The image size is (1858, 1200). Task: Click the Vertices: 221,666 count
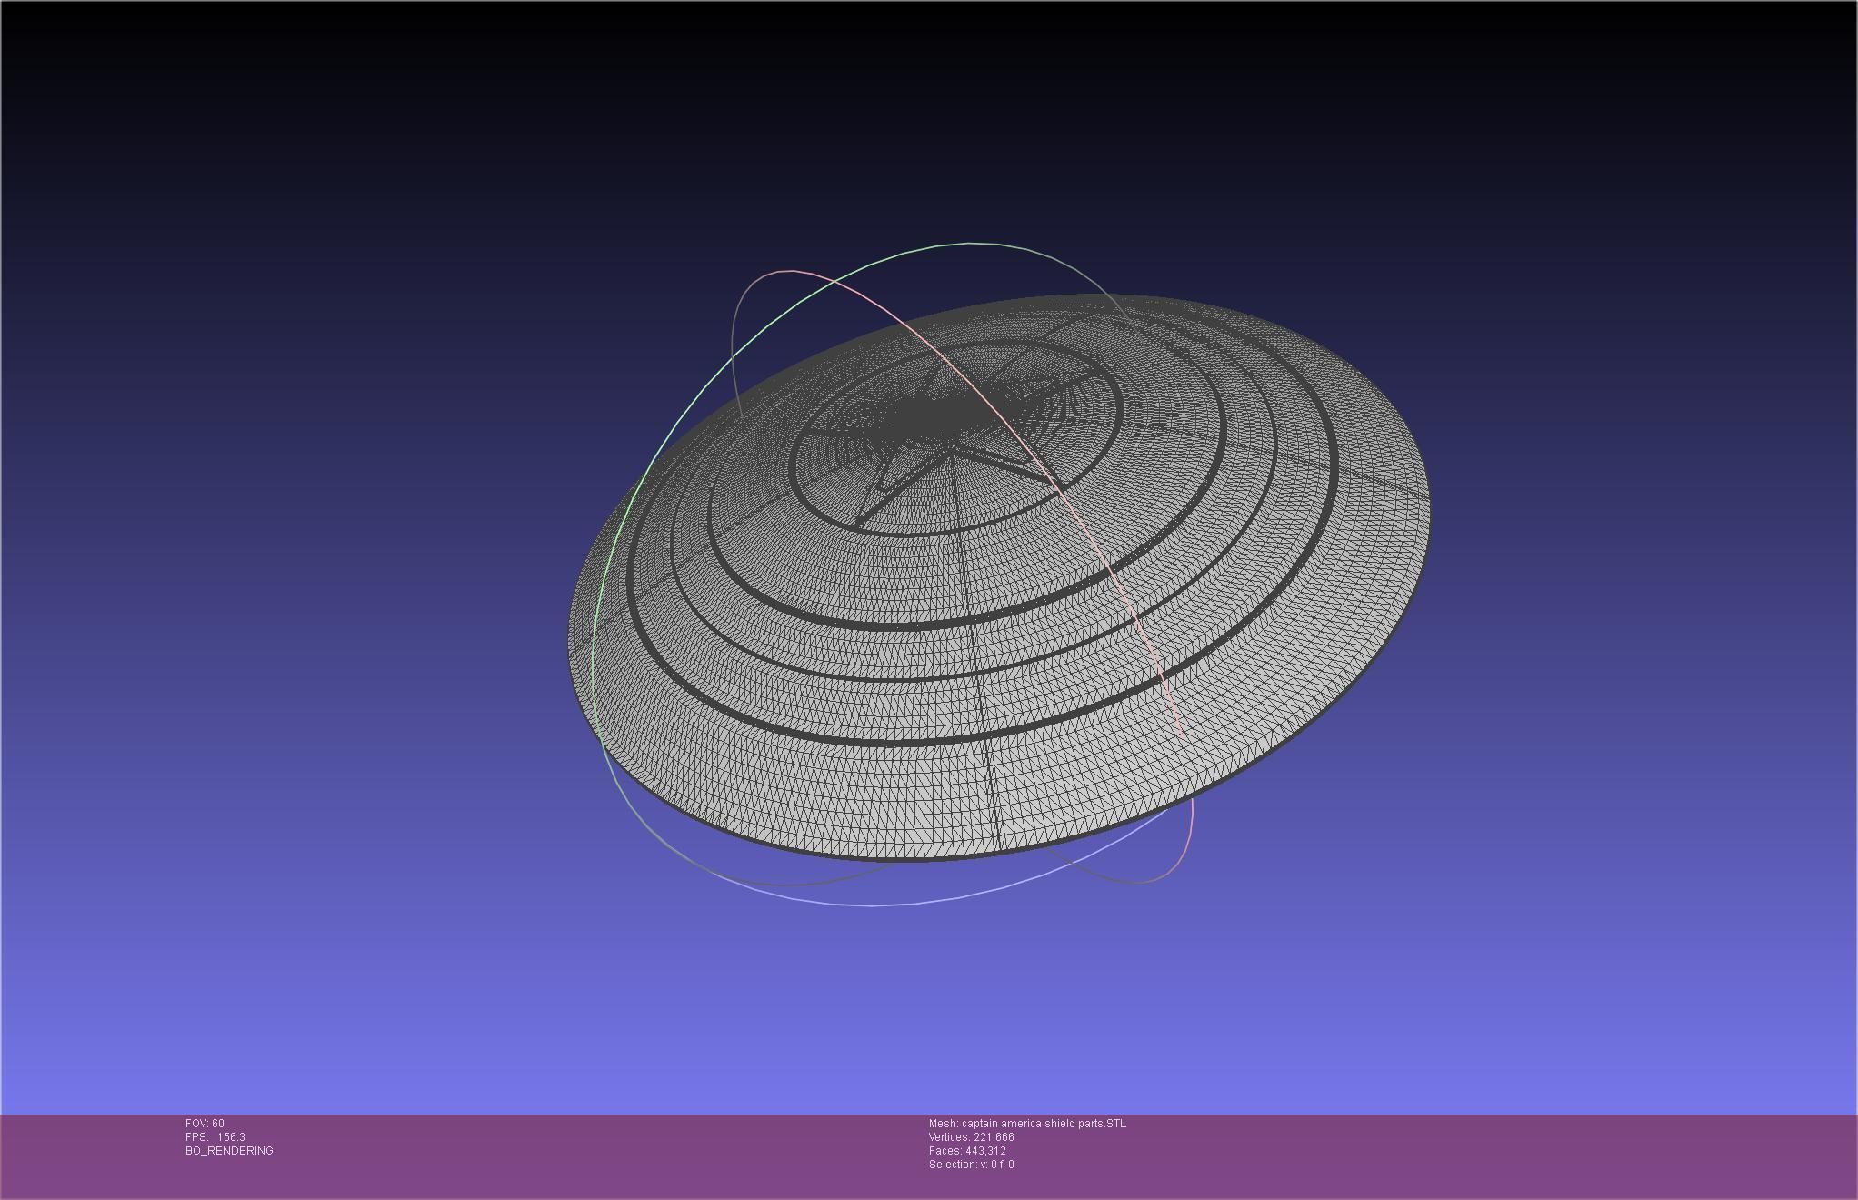971,1137
